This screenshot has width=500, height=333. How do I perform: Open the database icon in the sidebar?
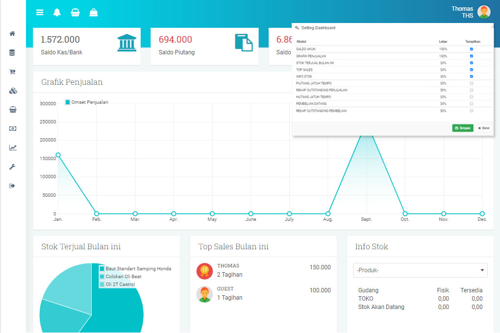click(x=12, y=52)
